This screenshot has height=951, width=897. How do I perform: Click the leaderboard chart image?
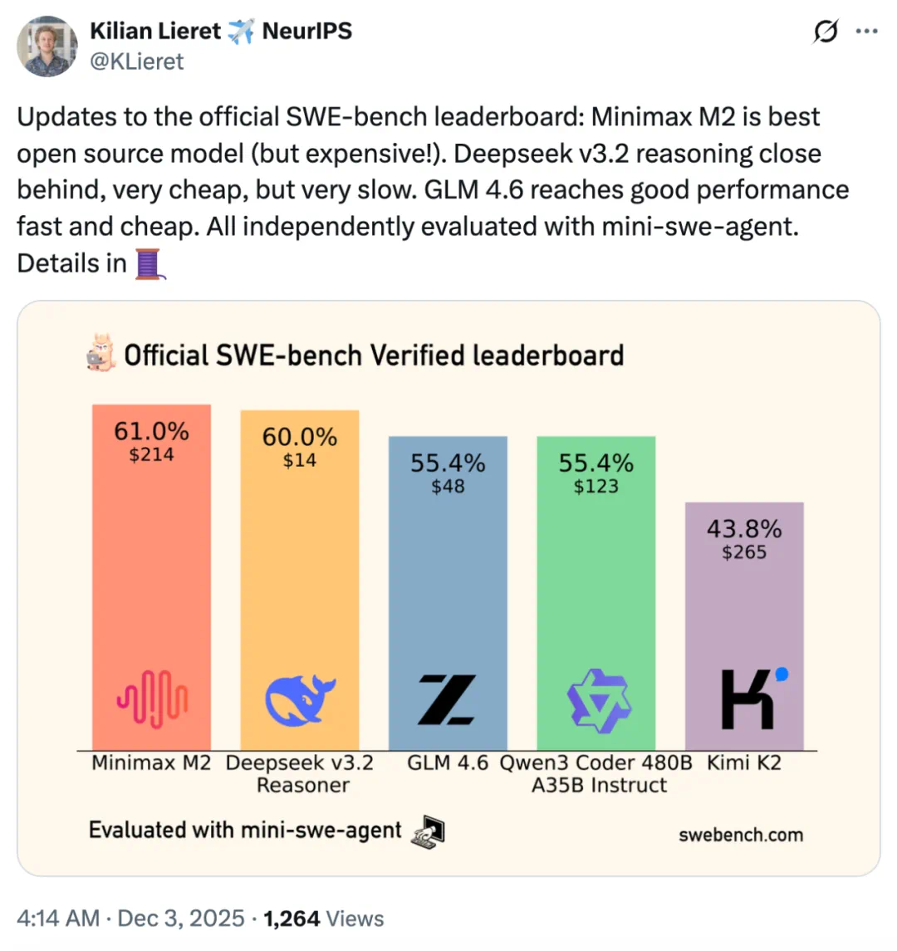pos(448,586)
